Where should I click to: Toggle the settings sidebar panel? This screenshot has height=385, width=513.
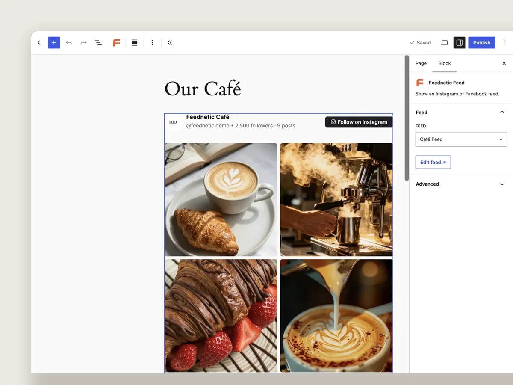coord(459,43)
